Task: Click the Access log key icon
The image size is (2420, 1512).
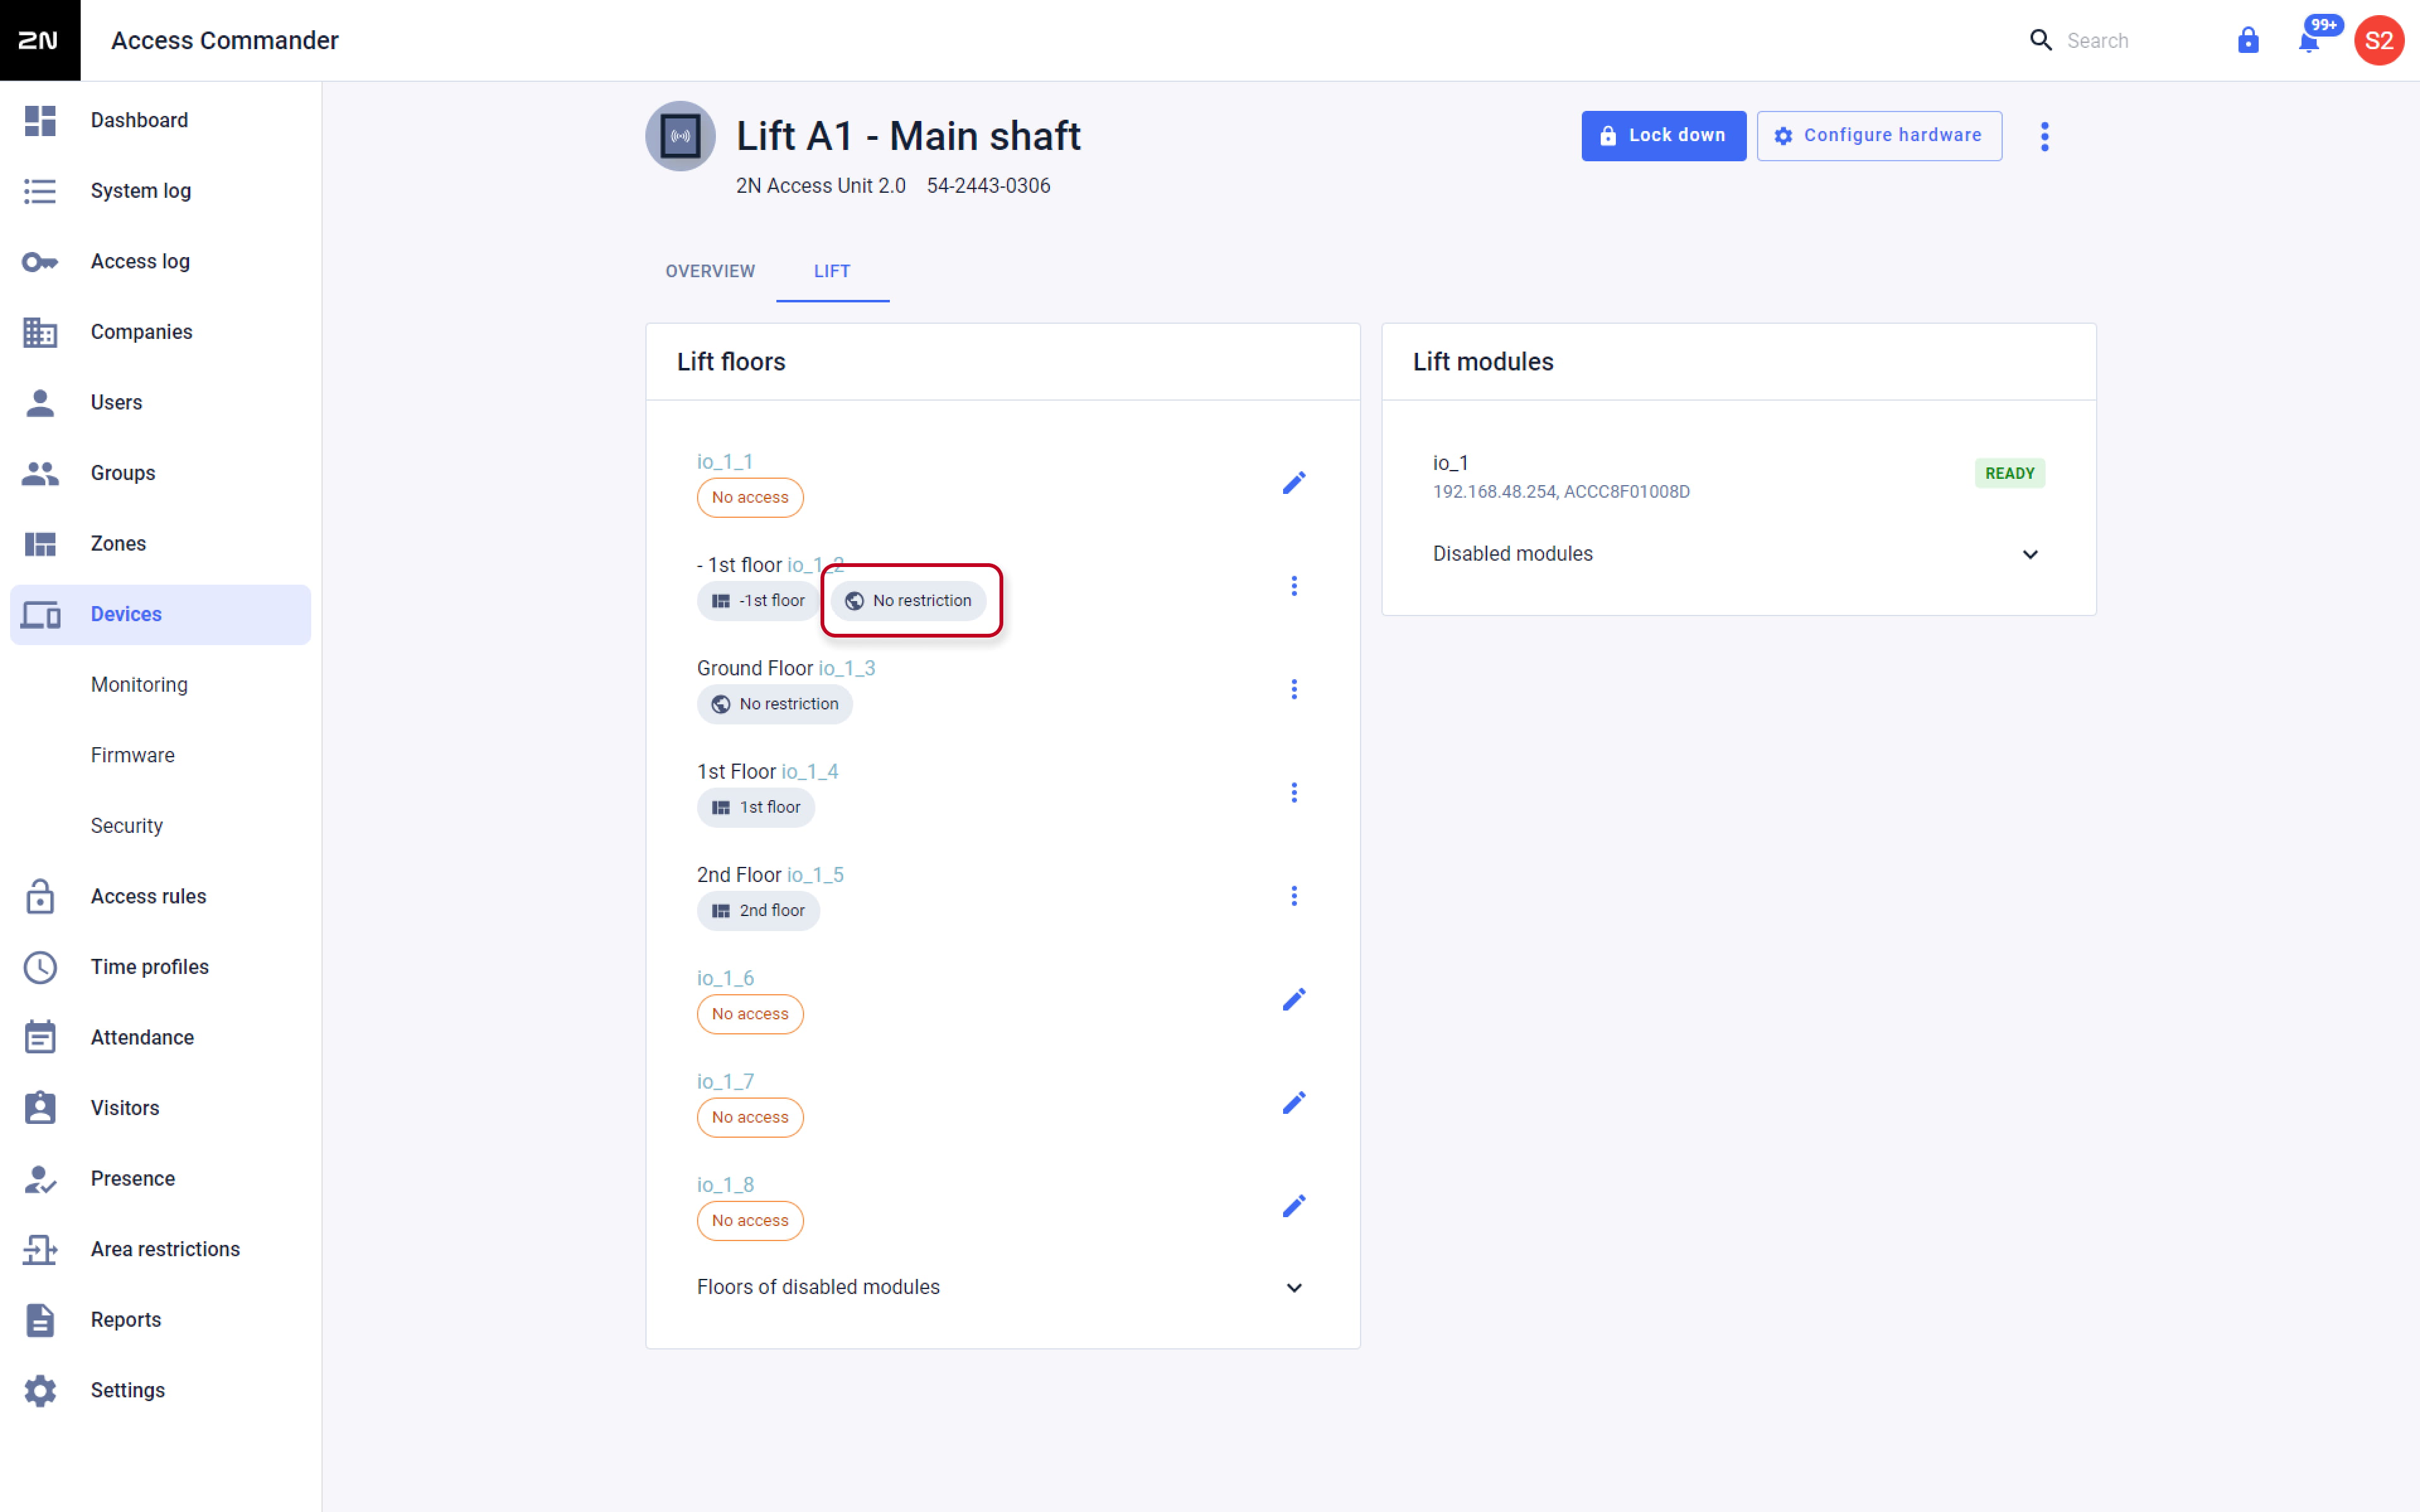Action: point(40,262)
